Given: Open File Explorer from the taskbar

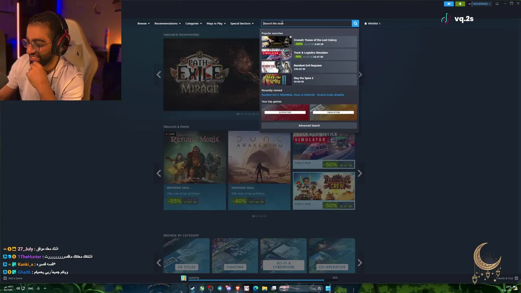Looking at the screenshot, I should tap(265, 289).
